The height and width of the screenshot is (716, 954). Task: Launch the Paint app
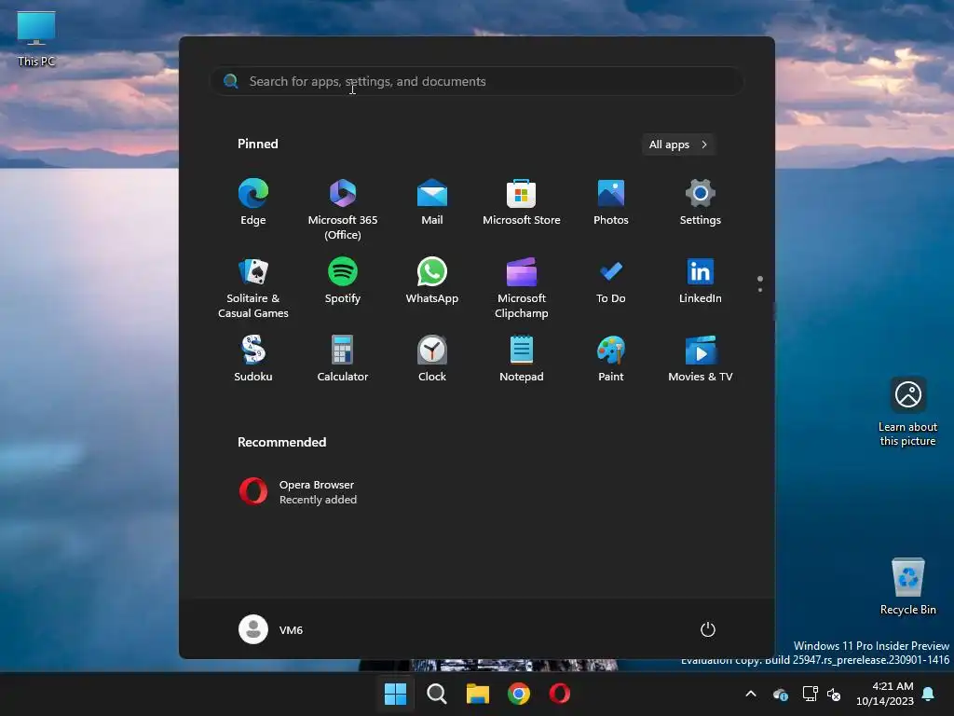pyautogui.click(x=611, y=359)
